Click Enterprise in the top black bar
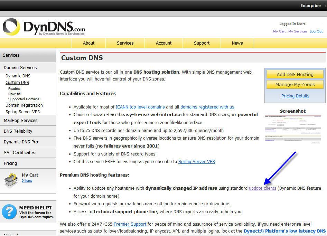 [310, 6]
